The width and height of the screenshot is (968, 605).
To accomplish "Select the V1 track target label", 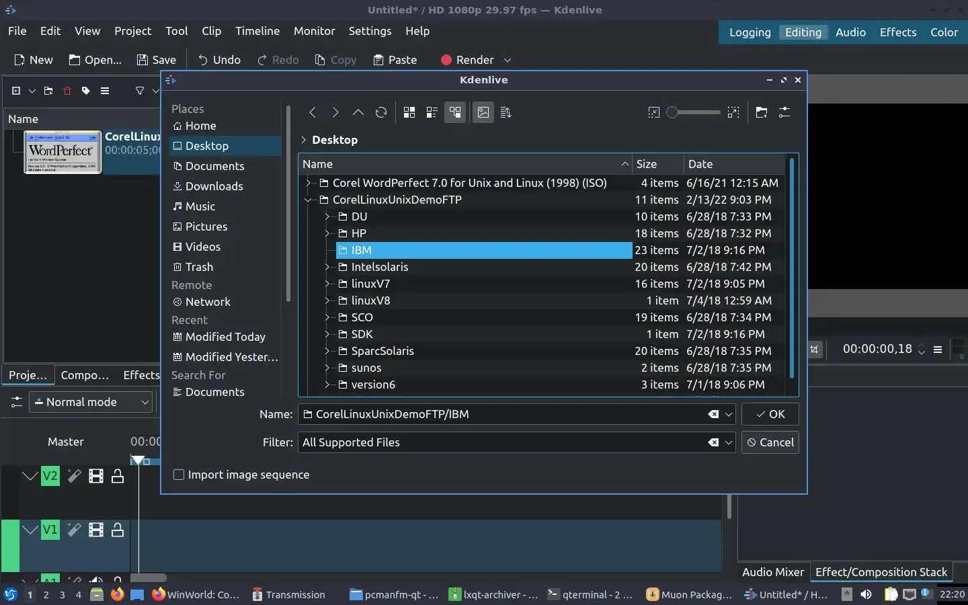I will [50, 530].
